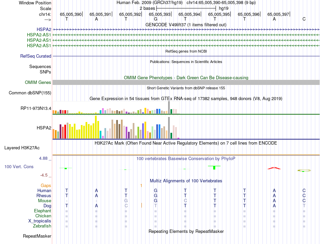Click the chr14 ruler label
The width and height of the screenshot is (320, 244).
click(x=45, y=14)
